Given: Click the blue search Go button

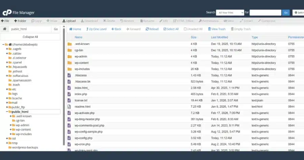Looking at the screenshot, I should pos(286,13).
